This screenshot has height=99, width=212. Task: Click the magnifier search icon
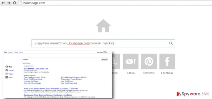[171, 43]
